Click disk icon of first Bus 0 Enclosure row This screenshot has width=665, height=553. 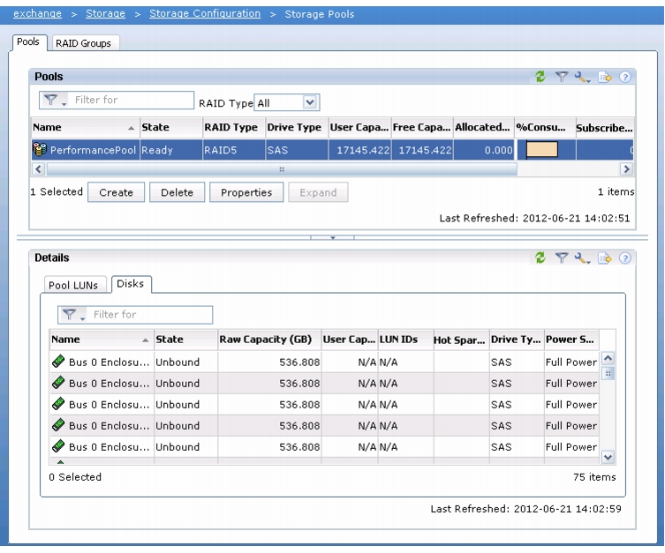point(58,362)
